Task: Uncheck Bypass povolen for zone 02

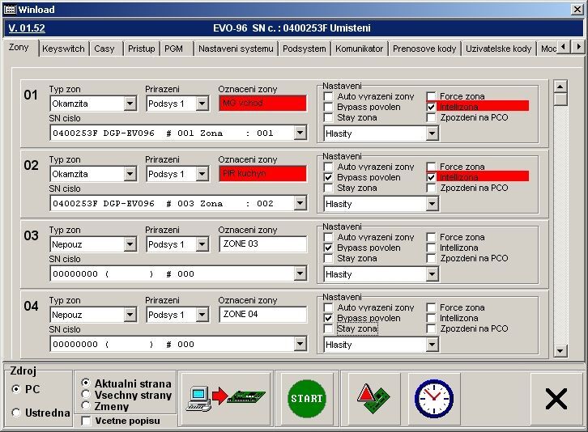Action: (328, 177)
